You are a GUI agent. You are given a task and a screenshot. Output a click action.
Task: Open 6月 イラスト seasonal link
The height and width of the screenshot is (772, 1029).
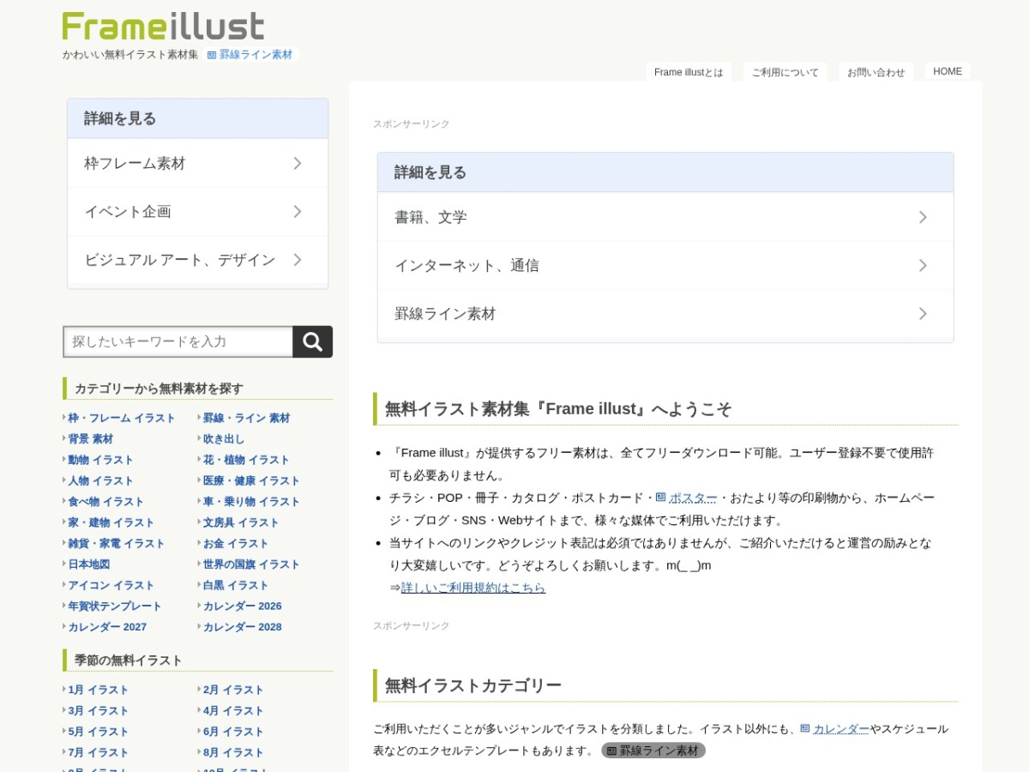[x=233, y=732]
